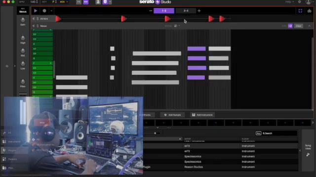Expand the left sidebar with the arrow
The image size is (316, 177).
click(14, 66)
